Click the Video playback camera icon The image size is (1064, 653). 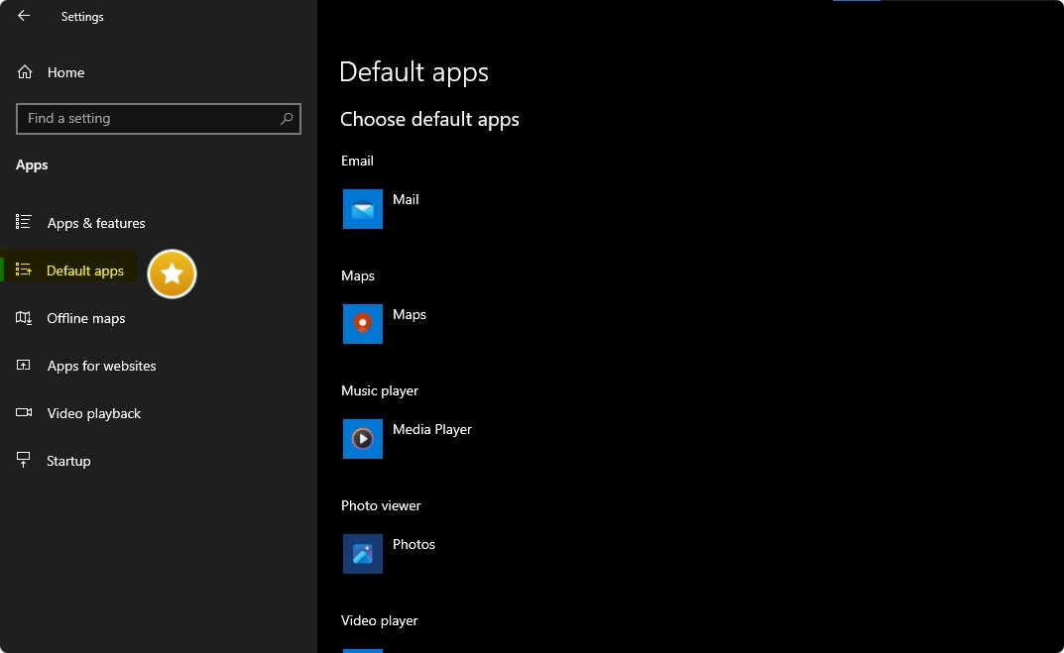[24, 412]
